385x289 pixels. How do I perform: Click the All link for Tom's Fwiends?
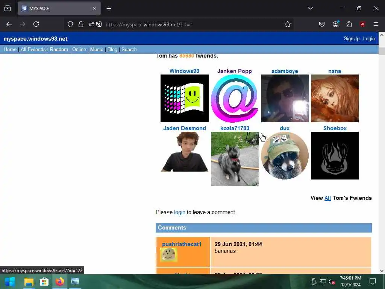(x=327, y=198)
